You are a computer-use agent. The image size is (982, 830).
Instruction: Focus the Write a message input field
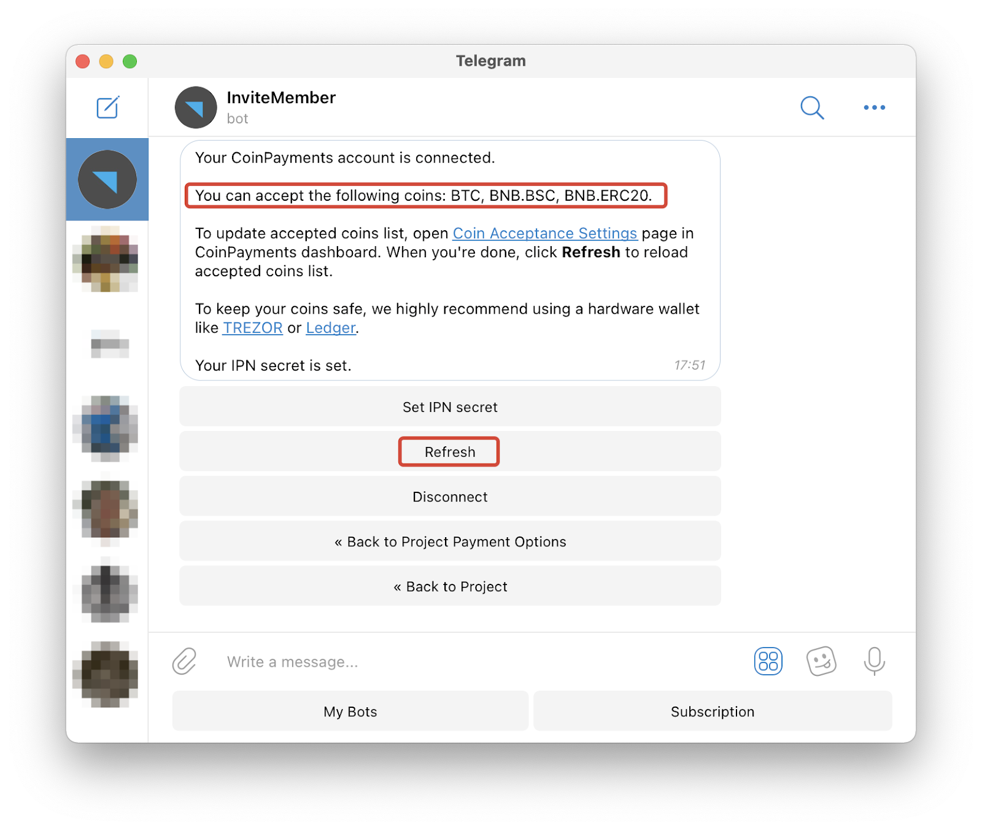[x=479, y=661]
